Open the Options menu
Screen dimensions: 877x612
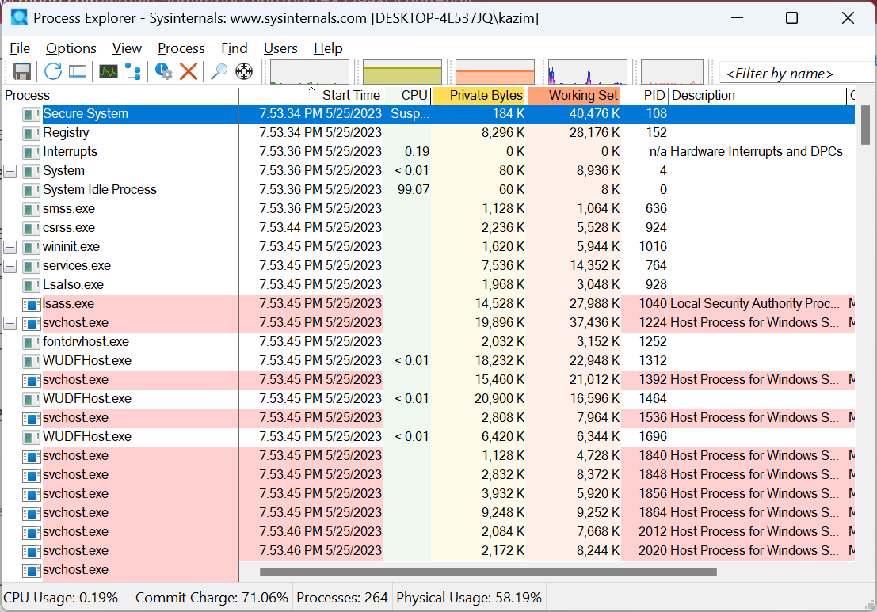coord(71,48)
